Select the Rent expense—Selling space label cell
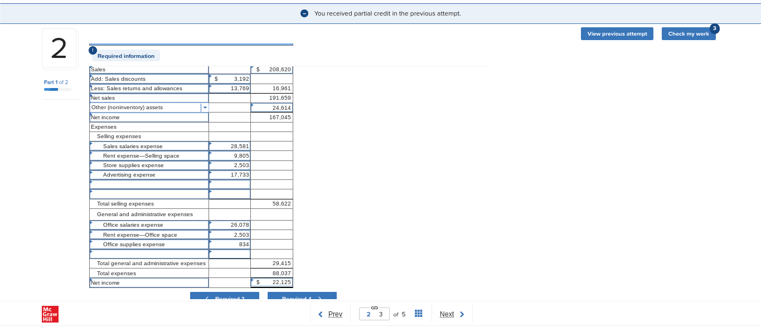Screen dimensions: 761x327 coord(149,156)
